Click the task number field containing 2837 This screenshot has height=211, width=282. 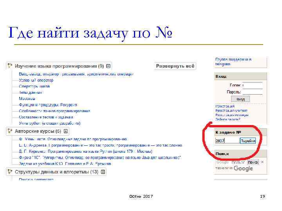[x=227, y=141]
